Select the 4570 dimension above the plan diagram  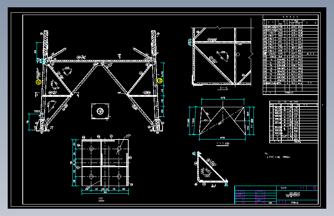coord(223,98)
